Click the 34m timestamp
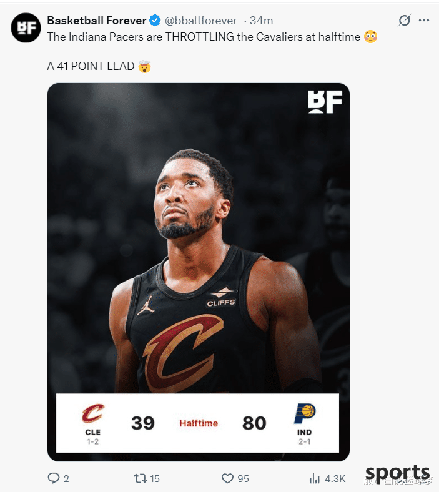 (261, 21)
